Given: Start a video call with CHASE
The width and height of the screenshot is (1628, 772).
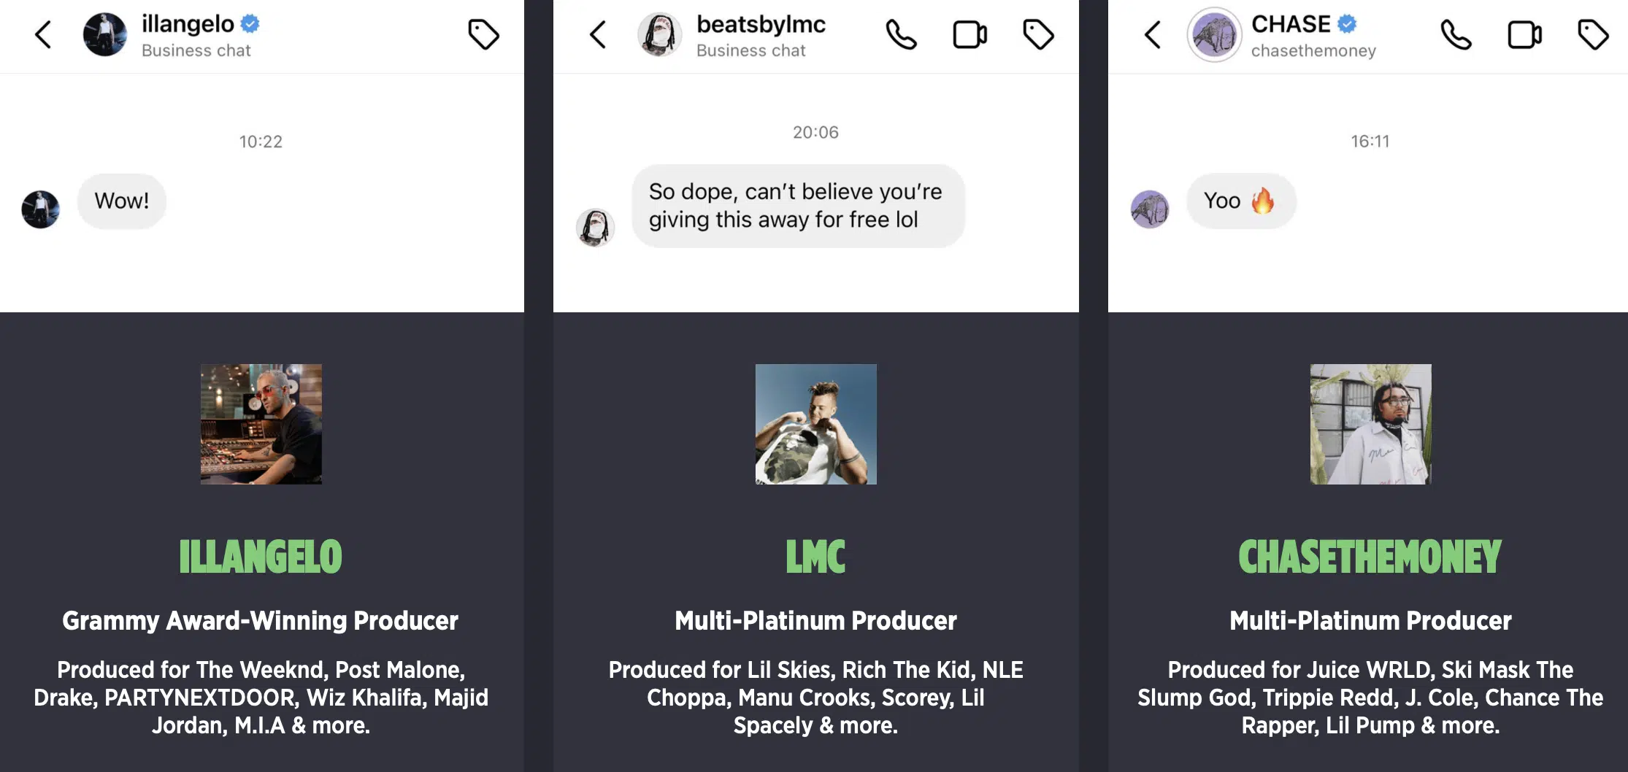Looking at the screenshot, I should click(x=1525, y=34).
